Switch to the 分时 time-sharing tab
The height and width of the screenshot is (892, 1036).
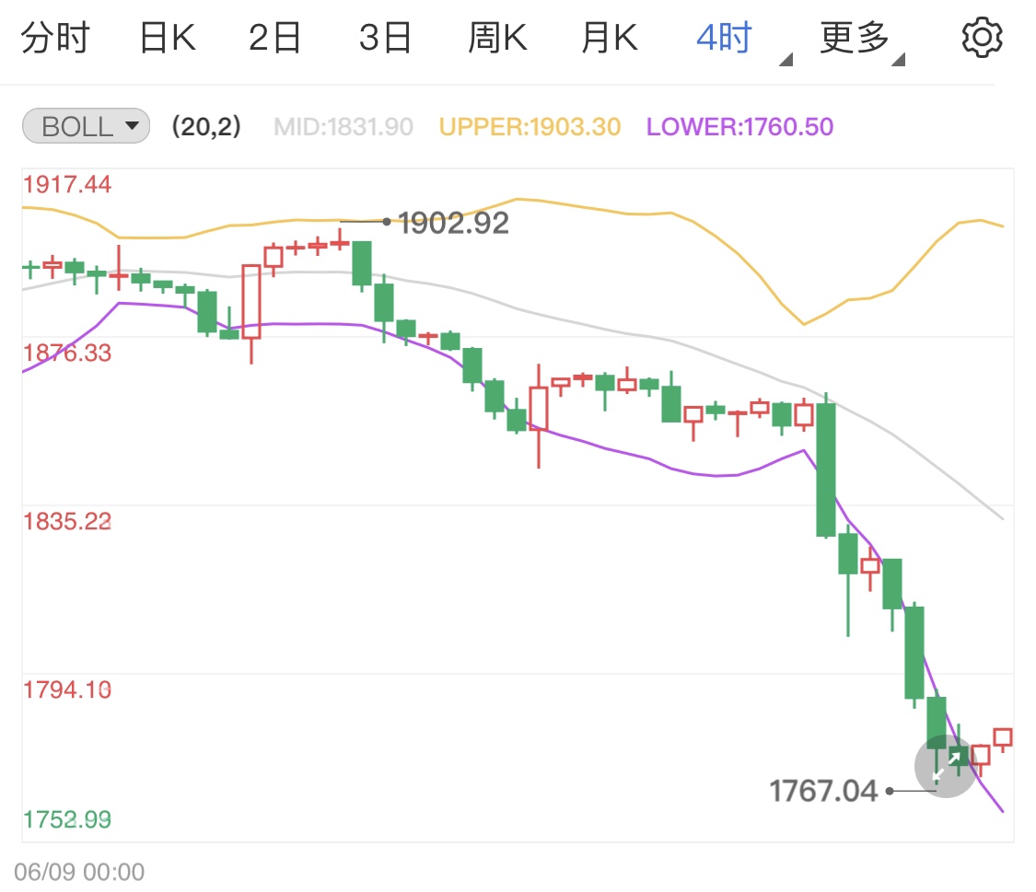[x=55, y=38]
